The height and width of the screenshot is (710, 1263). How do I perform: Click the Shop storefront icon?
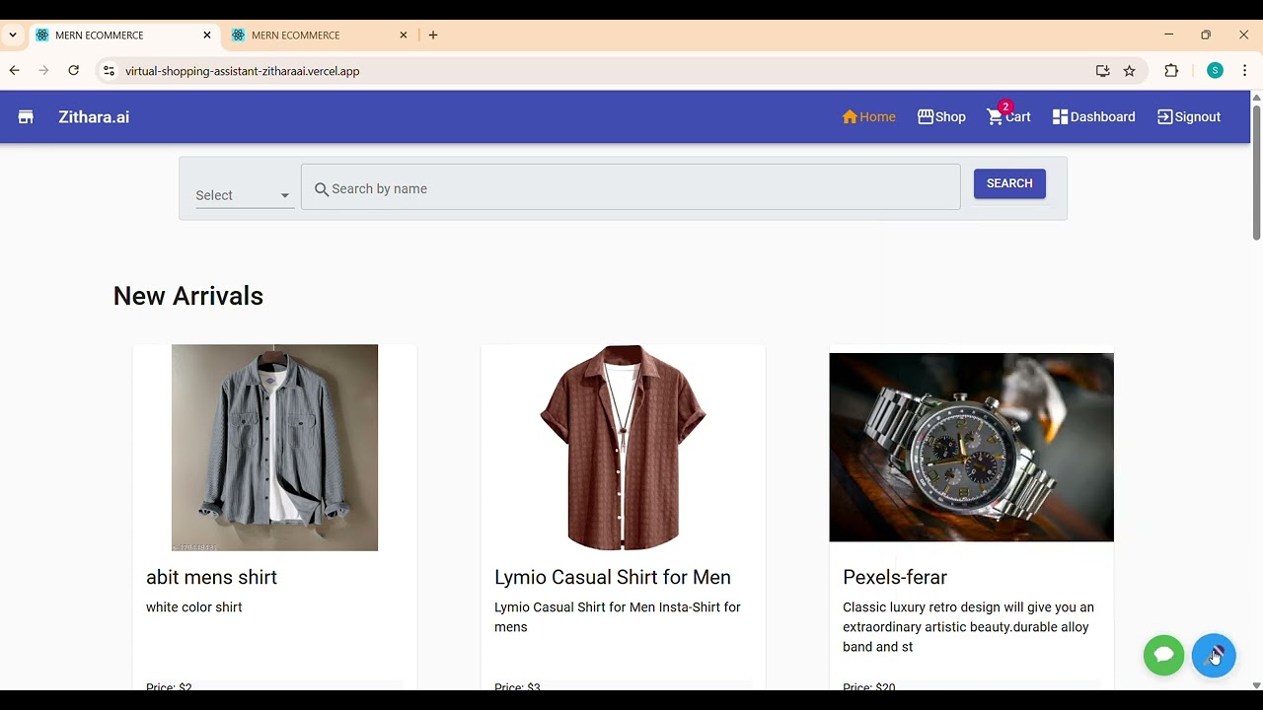tap(926, 116)
